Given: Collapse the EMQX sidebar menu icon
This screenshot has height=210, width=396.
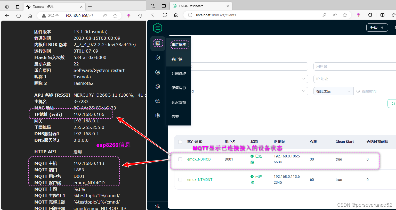Looking at the screenshot, I should [157, 206].
